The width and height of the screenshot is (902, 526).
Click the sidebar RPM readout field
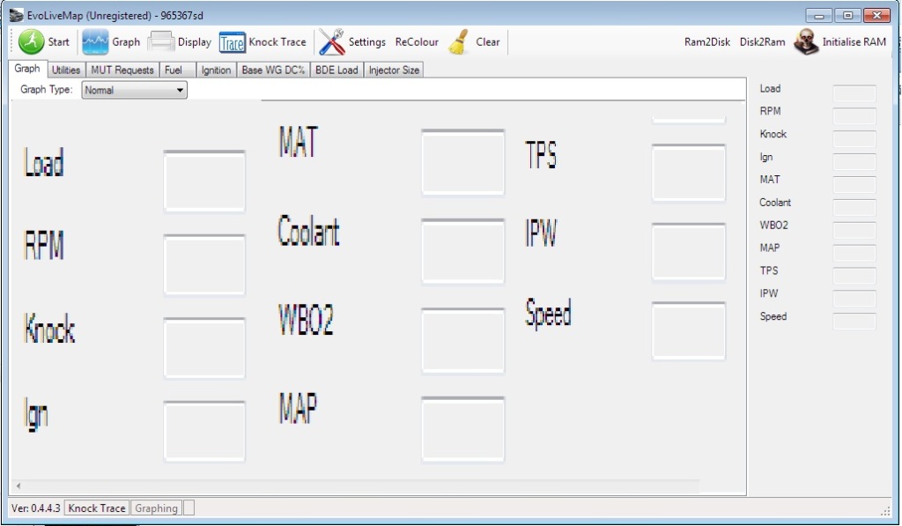[854, 116]
